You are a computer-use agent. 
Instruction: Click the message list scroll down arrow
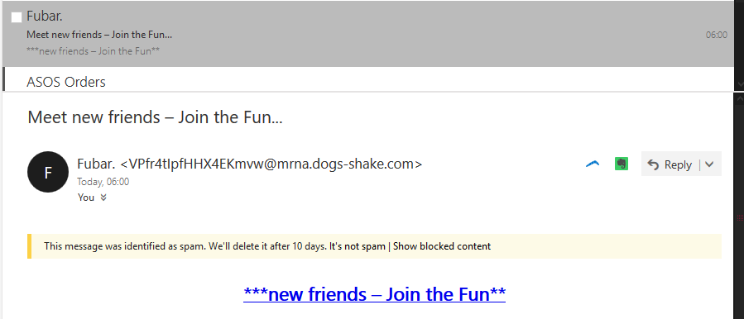(739, 84)
